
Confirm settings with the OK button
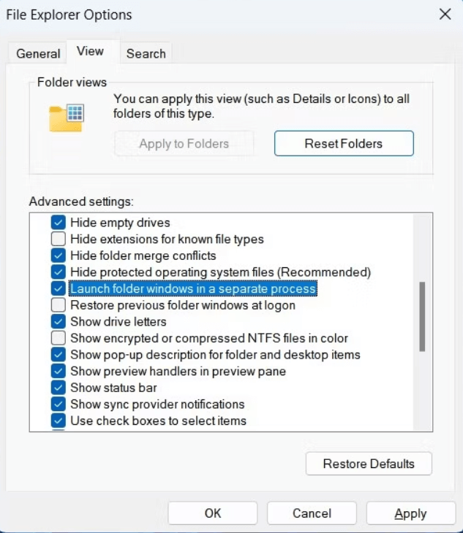pos(213,513)
